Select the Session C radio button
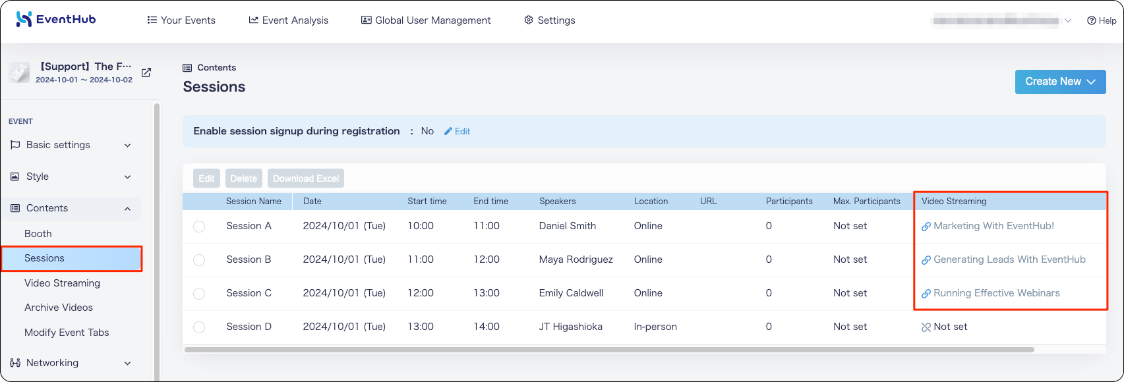This screenshot has width=1124, height=382. click(x=199, y=294)
